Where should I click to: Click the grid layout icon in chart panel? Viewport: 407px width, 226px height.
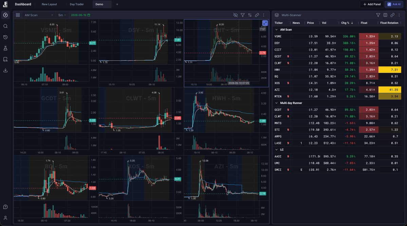point(18,15)
